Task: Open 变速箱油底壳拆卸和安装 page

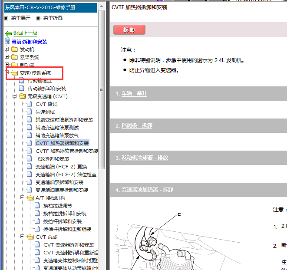Action: [62, 190]
